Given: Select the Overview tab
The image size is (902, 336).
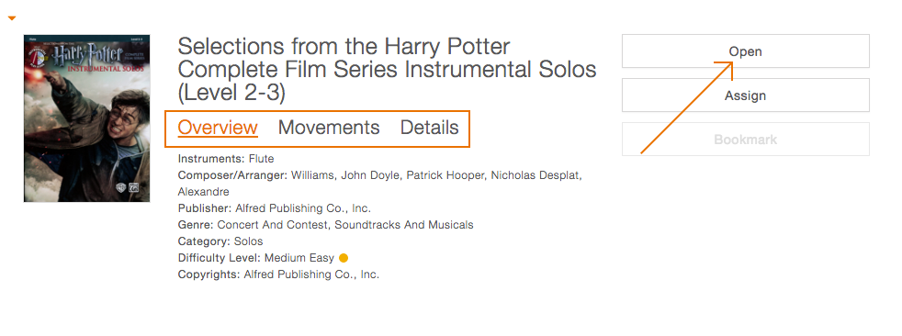Looking at the screenshot, I should pyautogui.click(x=218, y=128).
